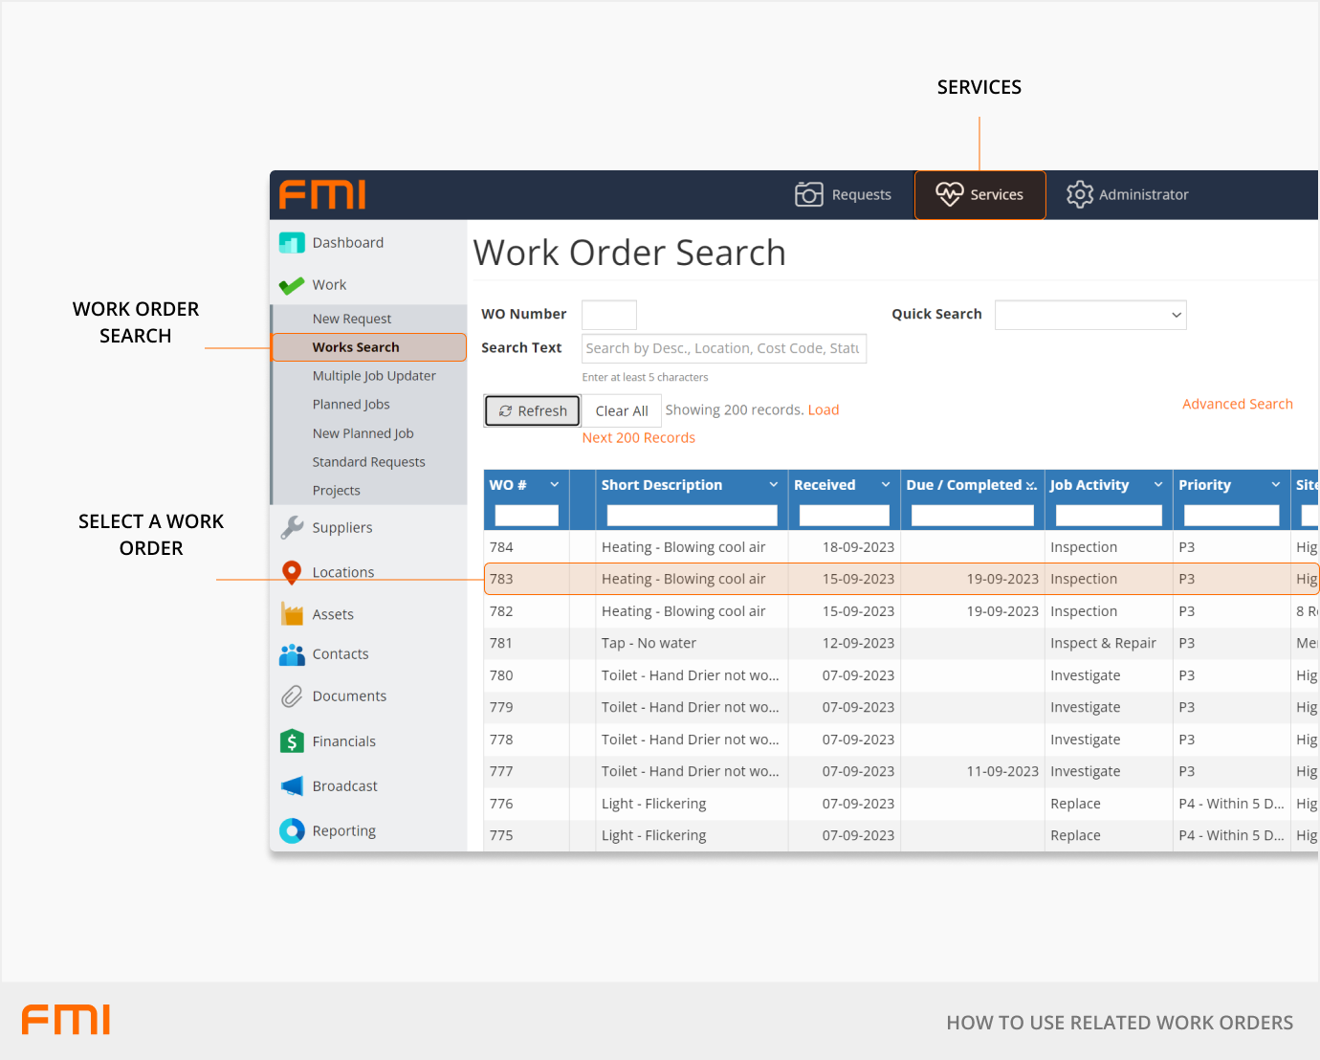Viewport: 1320px width, 1060px height.
Task: Open Suppliers via the wrench icon
Action: (x=292, y=527)
